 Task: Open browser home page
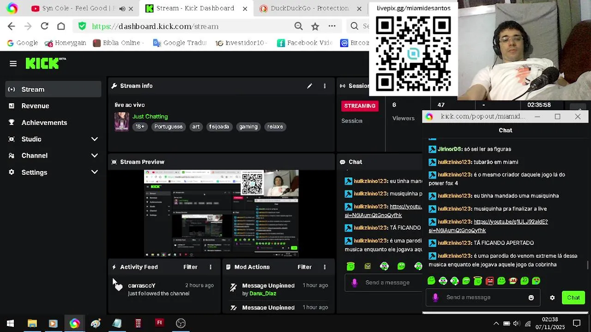point(61,26)
